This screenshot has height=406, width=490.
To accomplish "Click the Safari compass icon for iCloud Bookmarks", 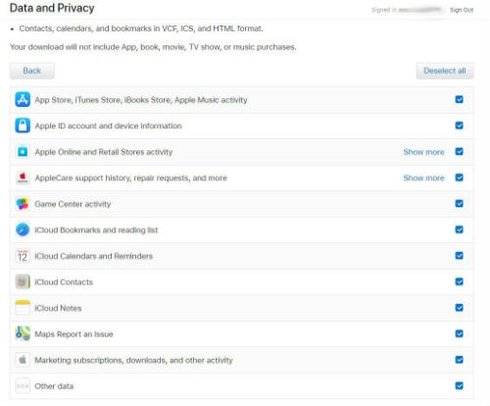I will tap(23, 229).
